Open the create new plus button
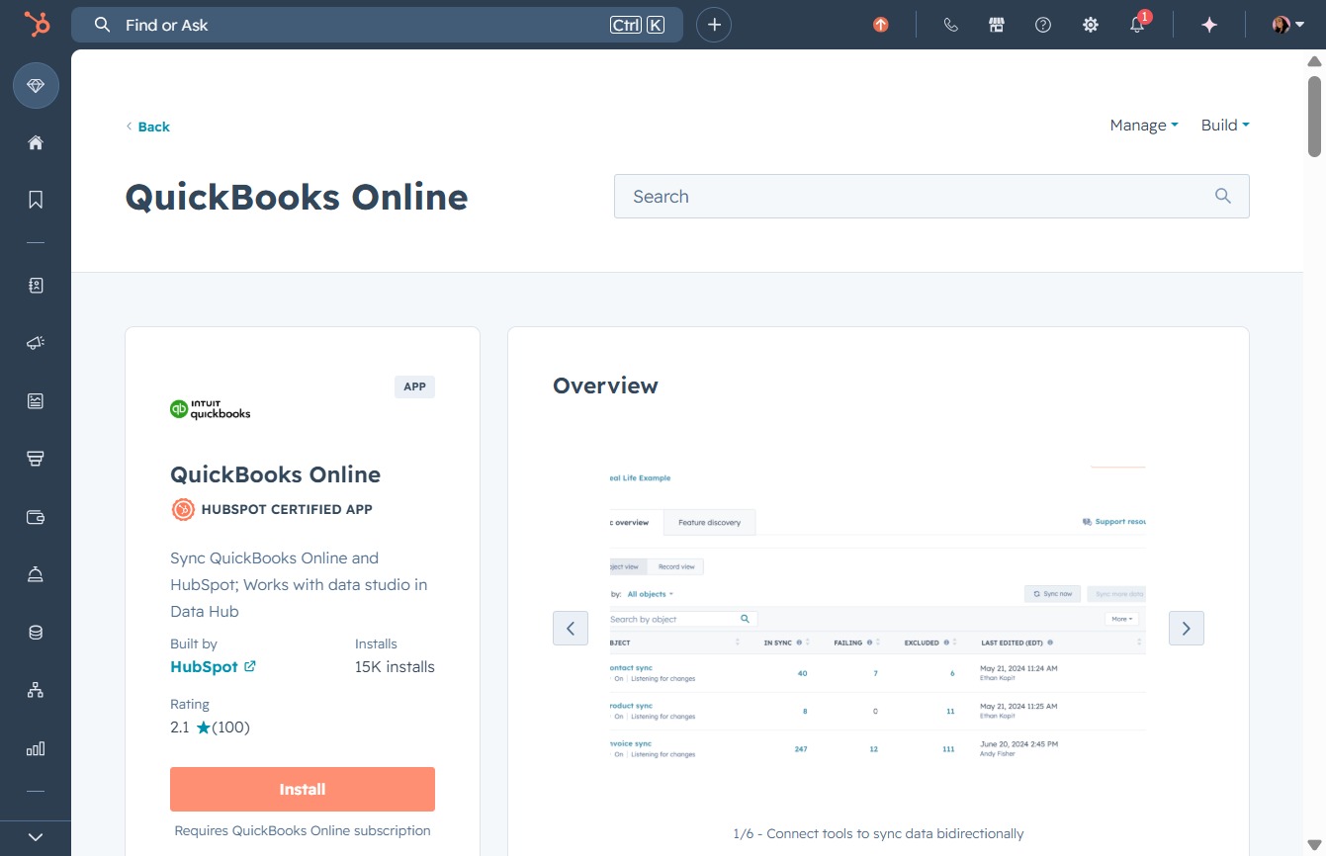The height and width of the screenshot is (856, 1326). click(714, 25)
